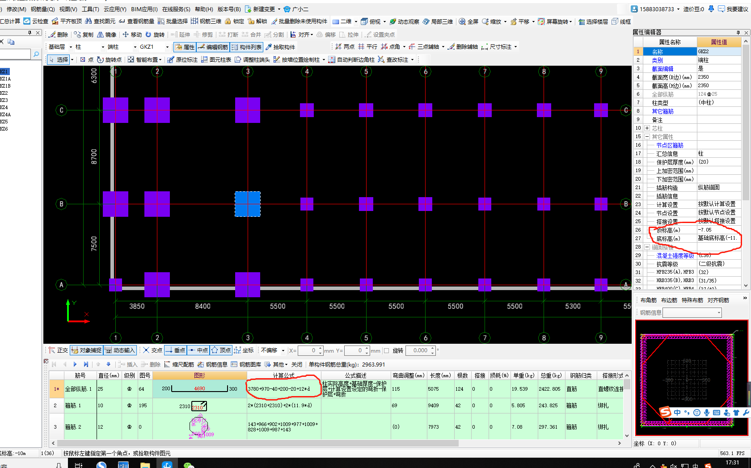This screenshot has height=468, width=751.
Task: Click the 截面编辑 property link
Action: [x=662, y=69]
